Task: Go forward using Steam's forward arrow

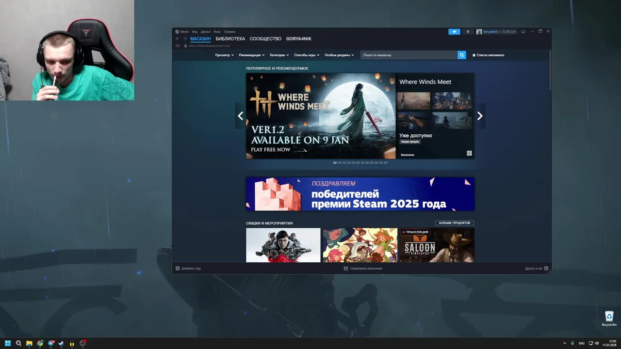Action: pos(185,39)
